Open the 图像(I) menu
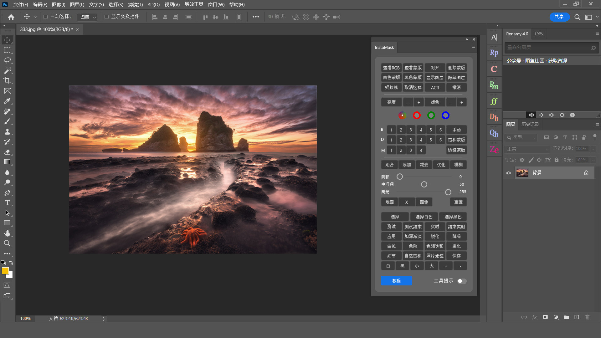Screen dimensions: 601x338 59,5
